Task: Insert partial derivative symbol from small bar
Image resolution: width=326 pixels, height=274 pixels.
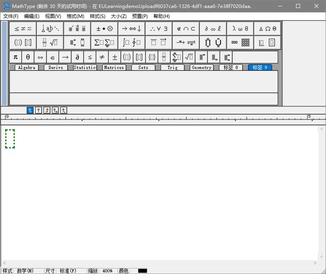Action: tap(77, 57)
